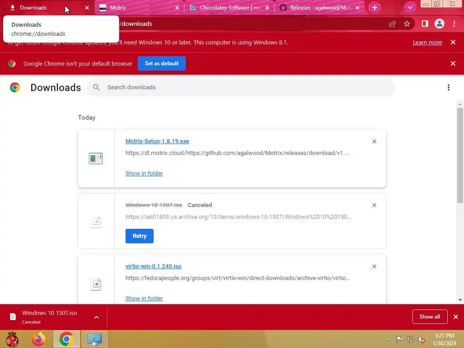Click the Motrix setup file icon
Screen dimensions: 464x348
[96, 158]
